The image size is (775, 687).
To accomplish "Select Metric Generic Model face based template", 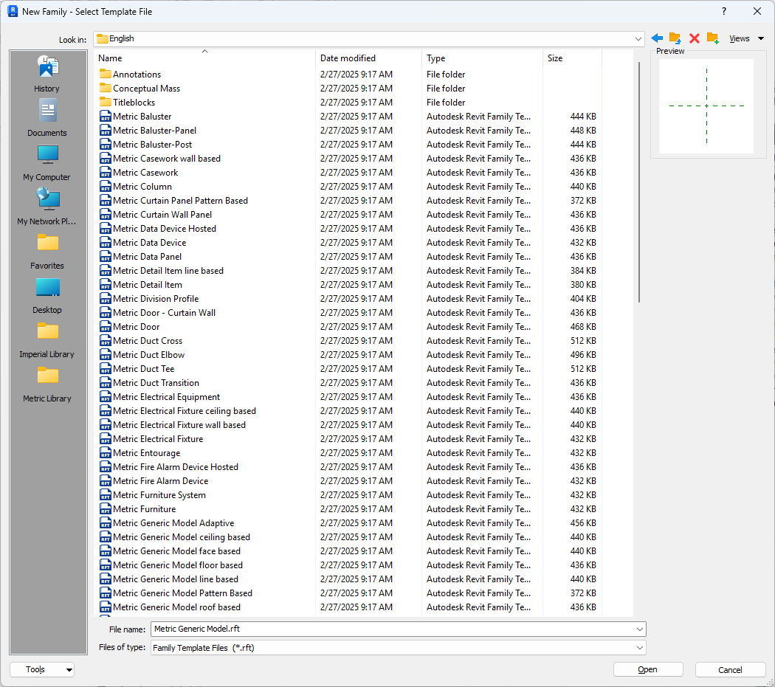I will [176, 551].
